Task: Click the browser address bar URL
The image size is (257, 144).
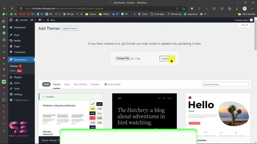Action: tap(64, 8)
